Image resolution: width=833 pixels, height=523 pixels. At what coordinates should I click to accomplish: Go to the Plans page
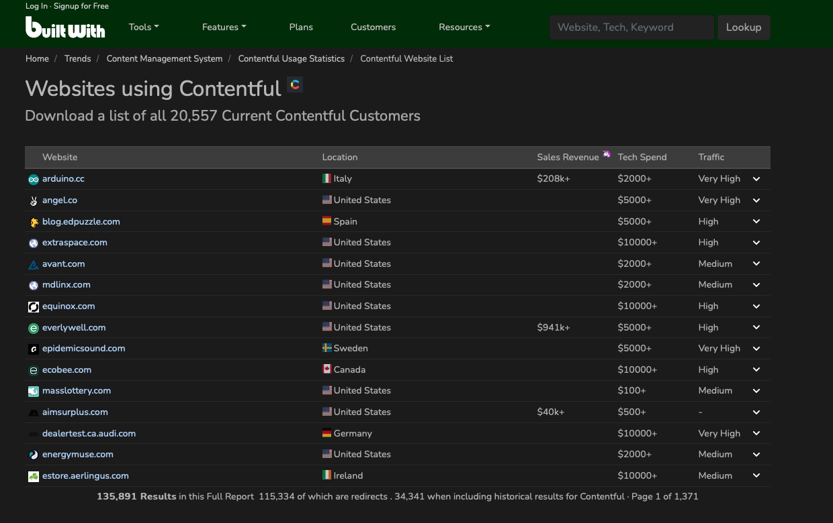pos(301,27)
